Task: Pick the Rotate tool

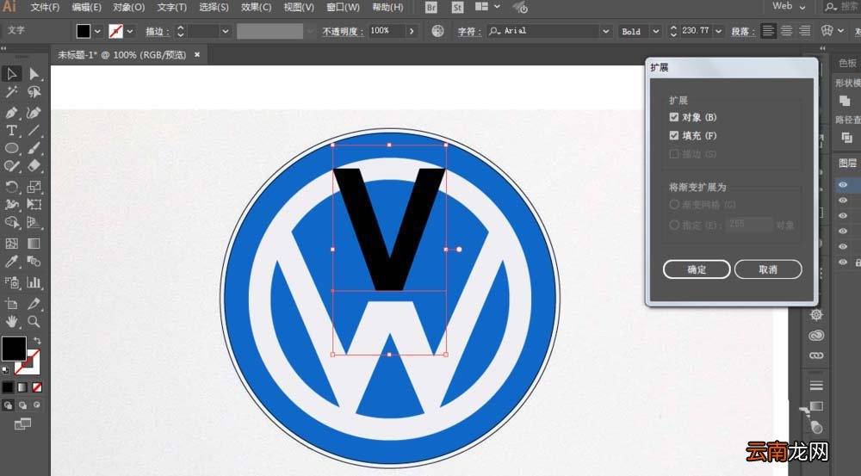Action: [x=11, y=187]
